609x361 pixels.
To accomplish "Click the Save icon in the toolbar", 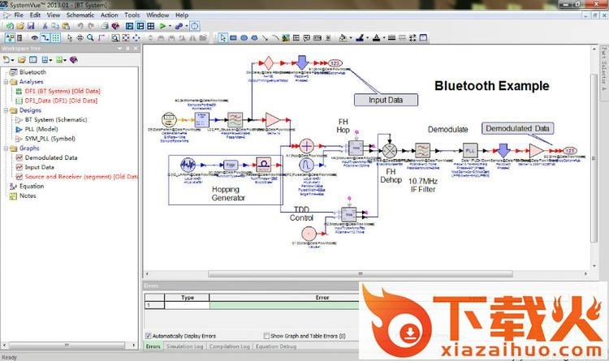I will (x=30, y=26).
